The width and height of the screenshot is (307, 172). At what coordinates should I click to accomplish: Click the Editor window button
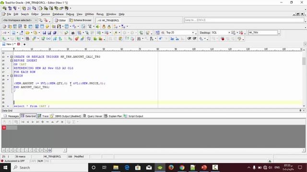60,20
